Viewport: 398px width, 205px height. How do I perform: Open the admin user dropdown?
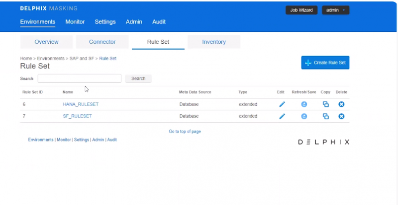click(335, 10)
